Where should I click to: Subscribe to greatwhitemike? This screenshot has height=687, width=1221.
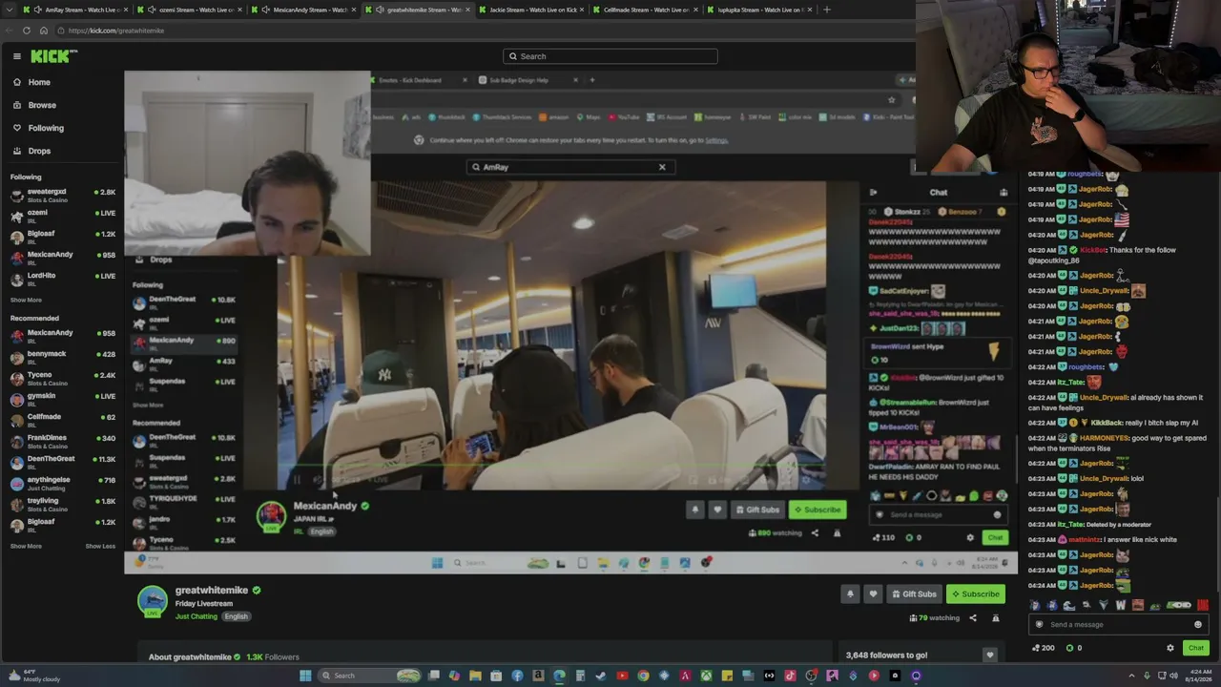(x=975, y=594)
